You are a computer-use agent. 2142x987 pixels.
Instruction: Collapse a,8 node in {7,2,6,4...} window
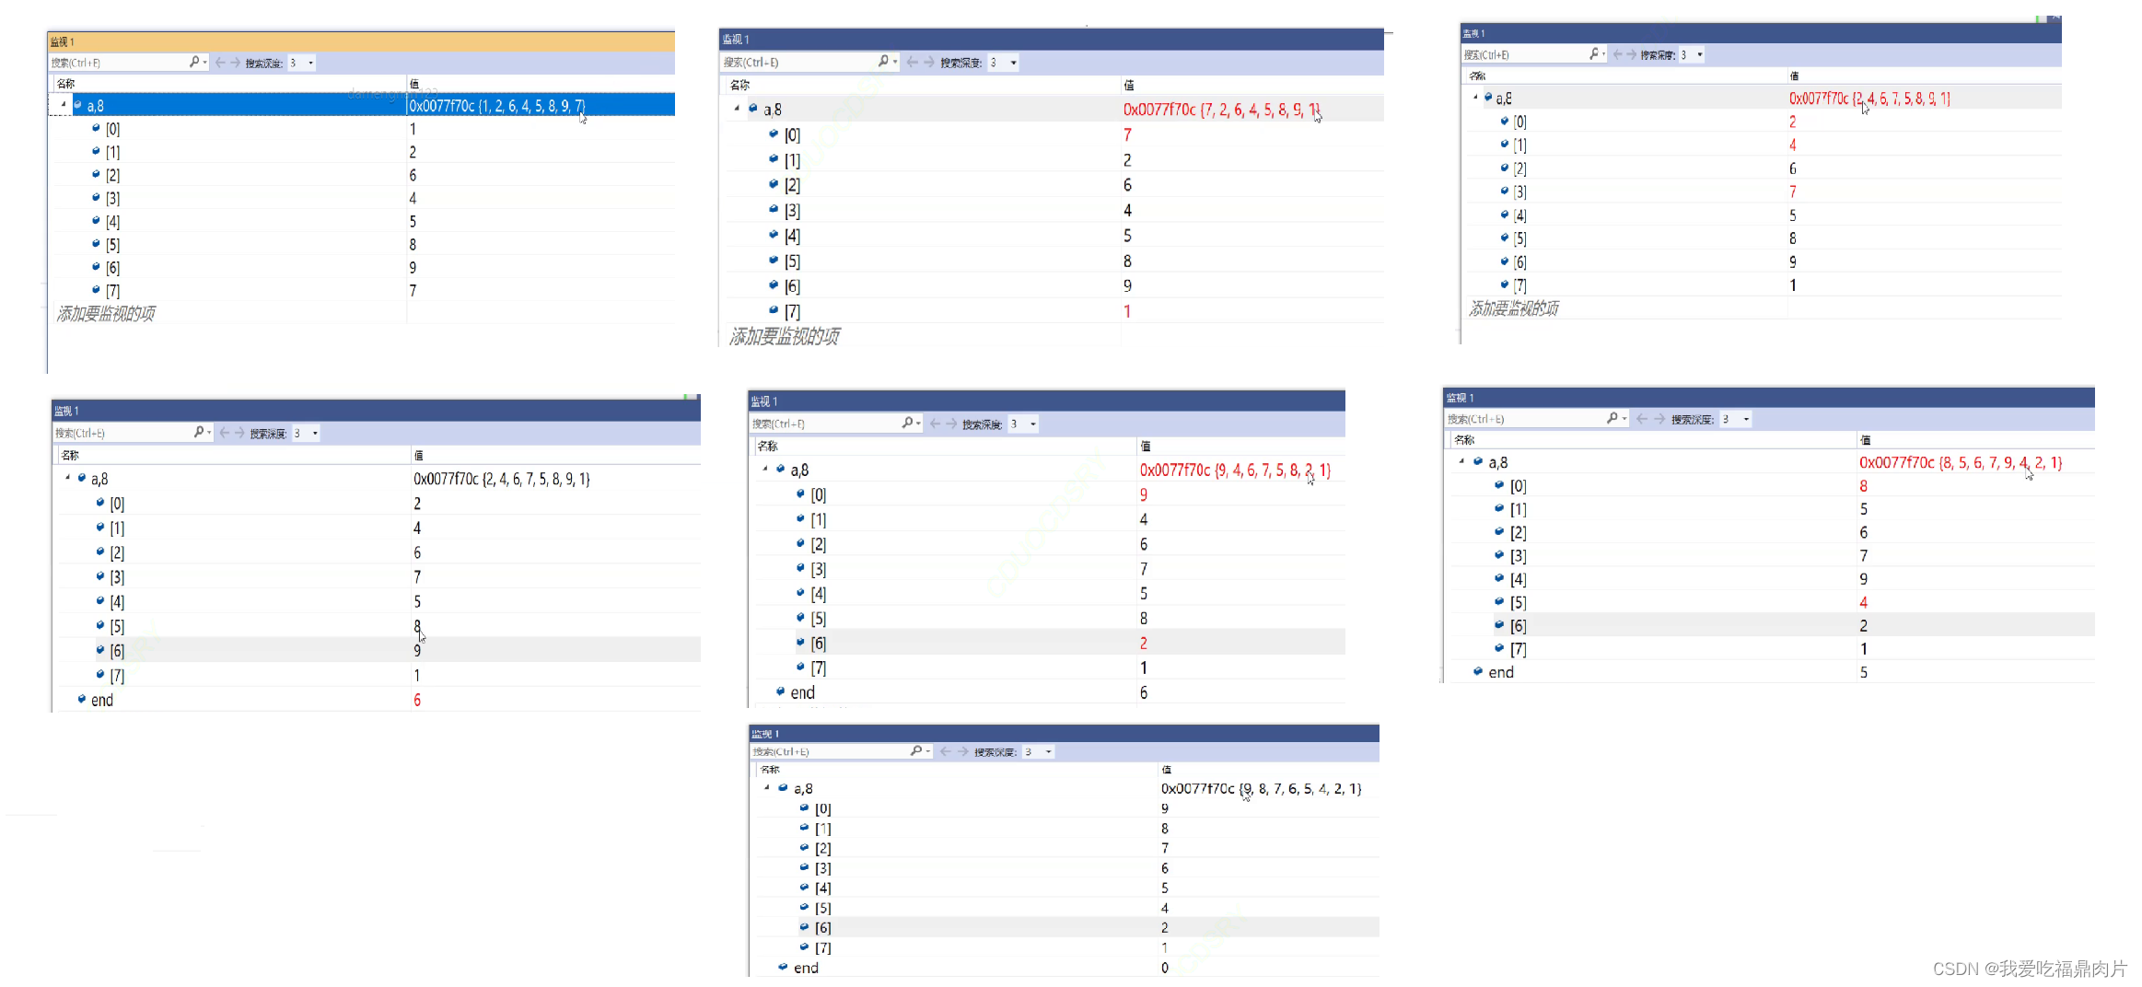[737, 109]
